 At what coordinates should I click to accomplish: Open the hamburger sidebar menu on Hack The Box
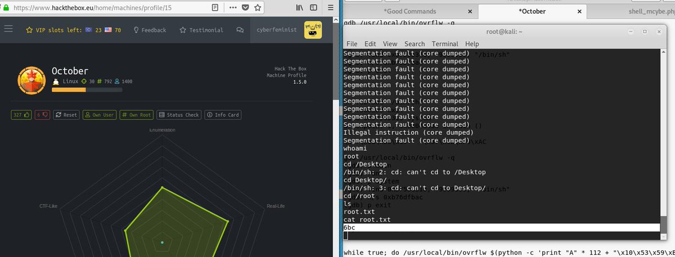tap(8, 30)
